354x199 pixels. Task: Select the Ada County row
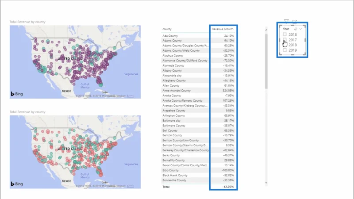point(198,36)
